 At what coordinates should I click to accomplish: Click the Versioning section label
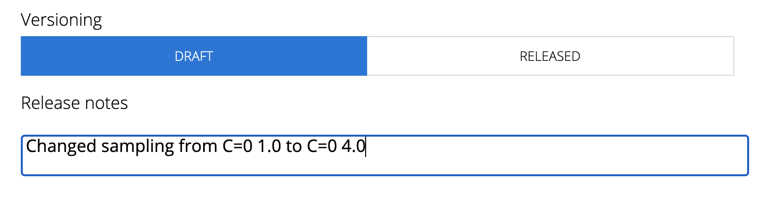coord(61,20)
